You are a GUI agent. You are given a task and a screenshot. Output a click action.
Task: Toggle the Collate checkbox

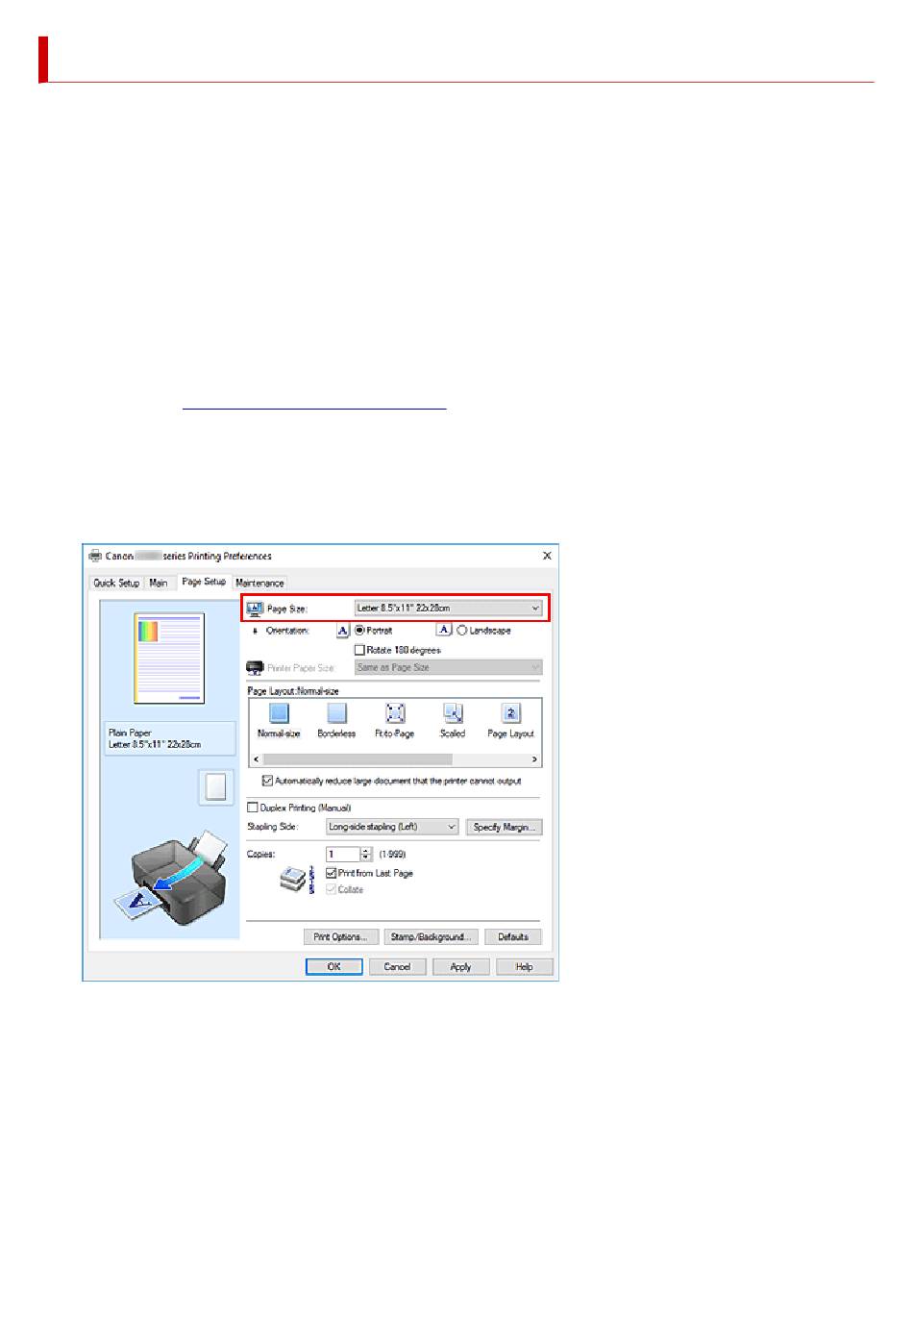(332, 889)
